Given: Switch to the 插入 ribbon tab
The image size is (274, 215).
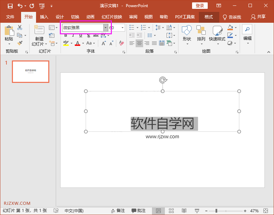Looking at the screenshot, I should 44,17.
